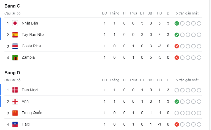
Task: Click the Costa Rica flag icon
Action: (15, 46)
